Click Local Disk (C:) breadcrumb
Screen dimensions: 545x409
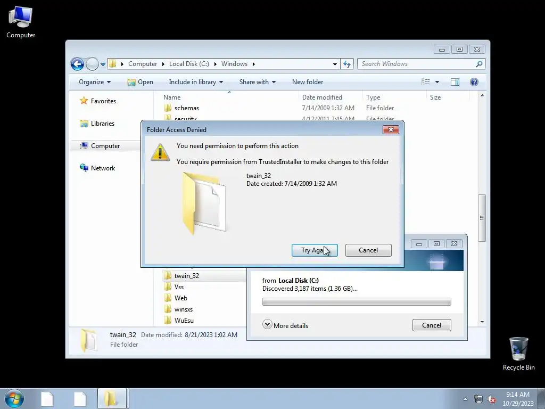[189, 64]
